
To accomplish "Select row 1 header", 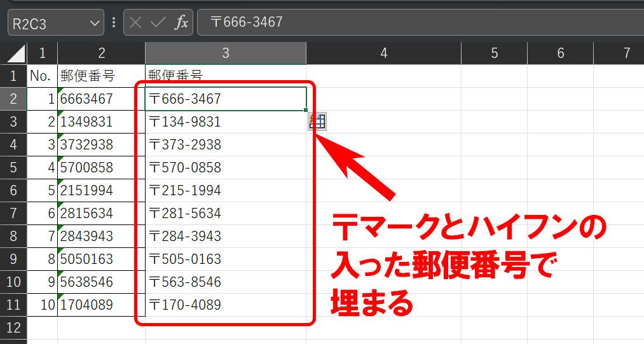I will point(13,76).
